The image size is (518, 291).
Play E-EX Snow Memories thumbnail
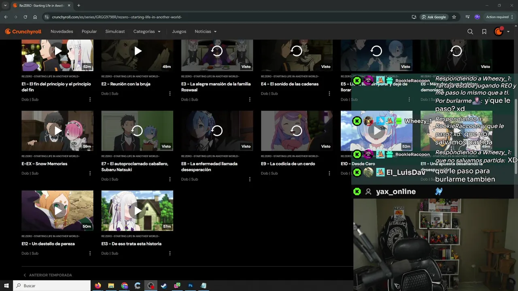point(57,131)
